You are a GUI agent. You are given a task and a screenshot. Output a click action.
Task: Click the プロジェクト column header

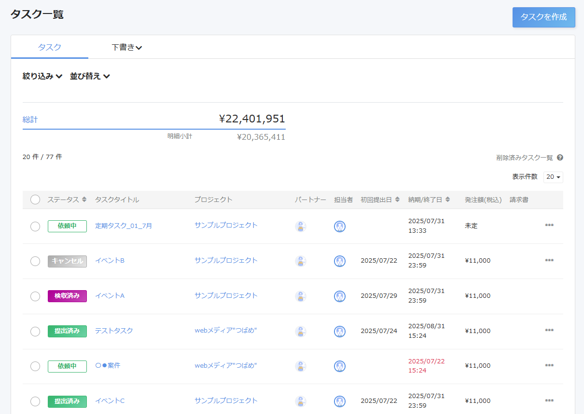(213, 200)
